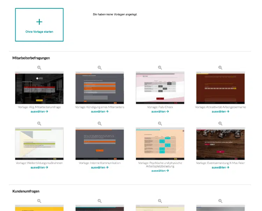This screenshot has height=211, width=262.
Task: Click the 'Sie haben keine Vorlagen angelegt.' notice
Action: coord(115,15)
